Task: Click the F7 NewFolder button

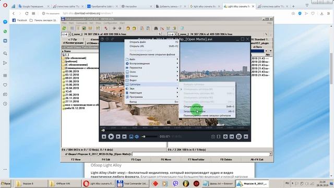Action: click(196, 159)
